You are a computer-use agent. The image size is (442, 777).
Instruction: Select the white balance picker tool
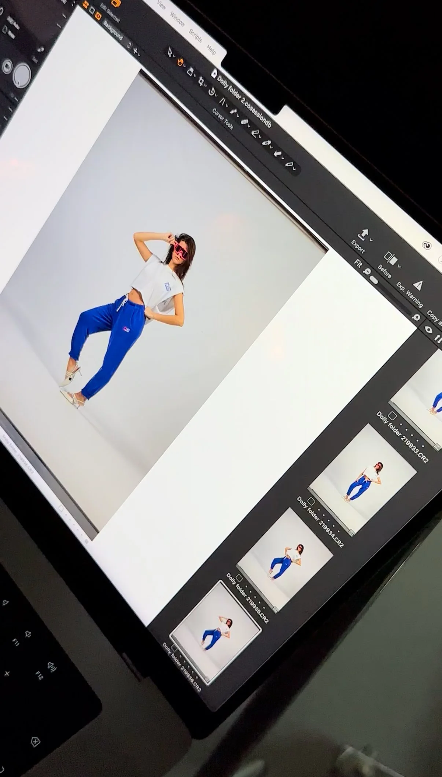(x=267, y=143)
